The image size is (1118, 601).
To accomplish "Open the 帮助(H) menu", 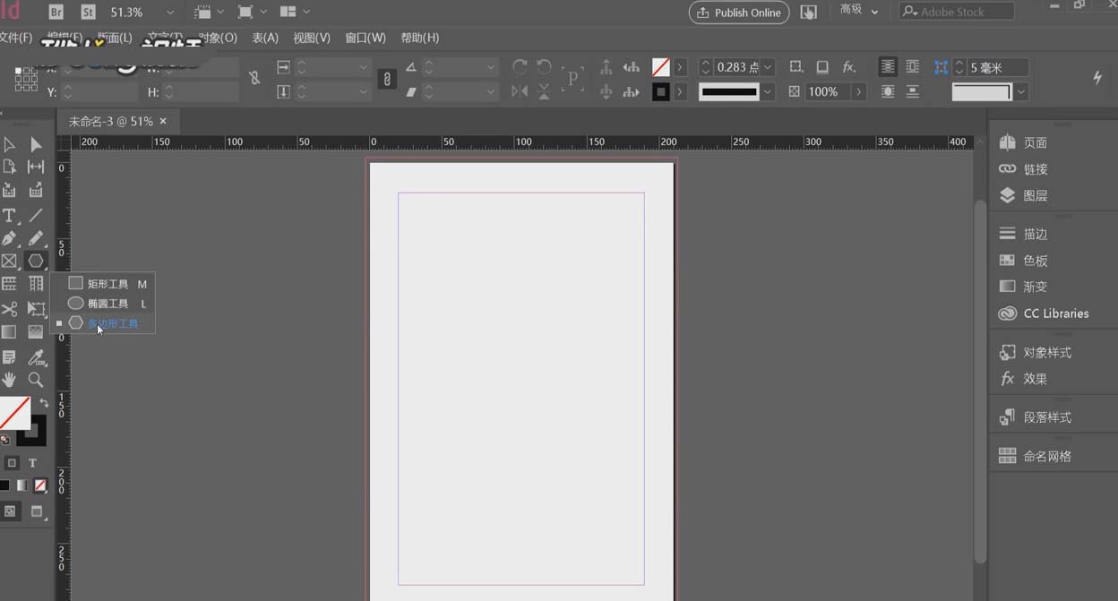I will [x=420, y=38].
